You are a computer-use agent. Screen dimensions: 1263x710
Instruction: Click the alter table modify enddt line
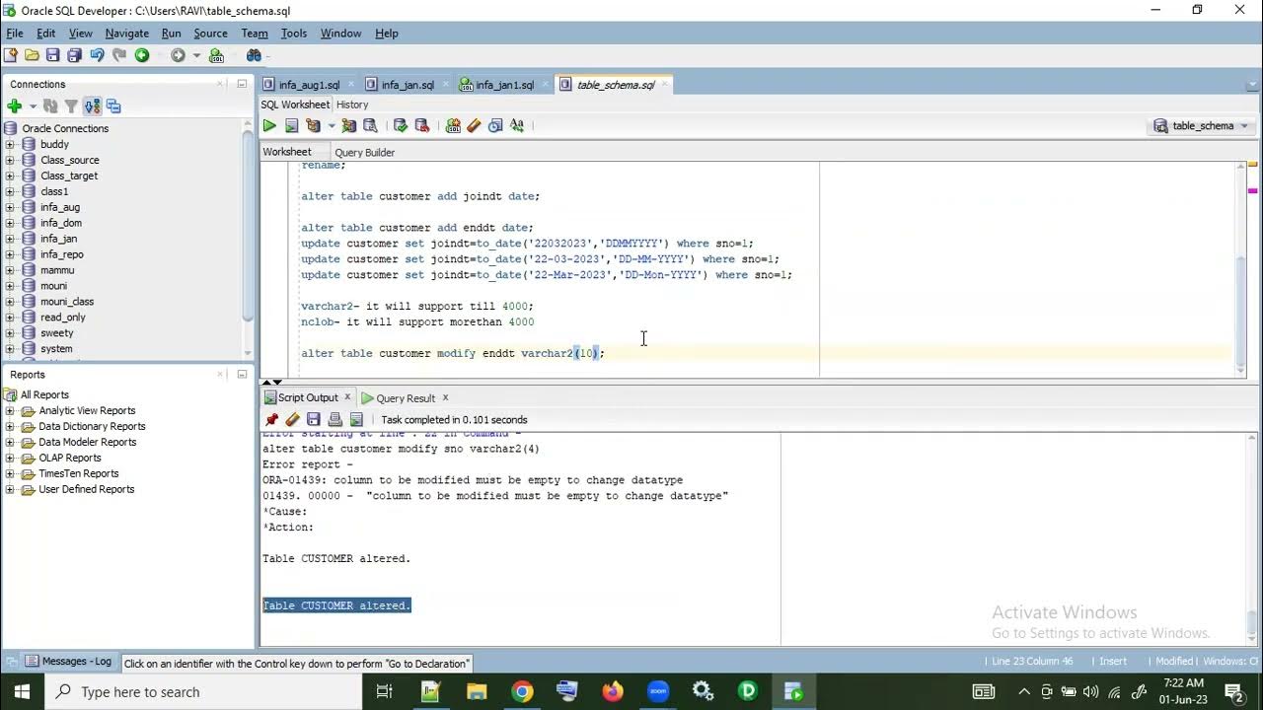(x=453, y=353)
